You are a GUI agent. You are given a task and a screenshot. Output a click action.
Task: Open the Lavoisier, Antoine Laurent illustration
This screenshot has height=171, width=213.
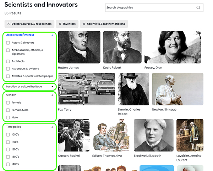click(x=190, y=135)
